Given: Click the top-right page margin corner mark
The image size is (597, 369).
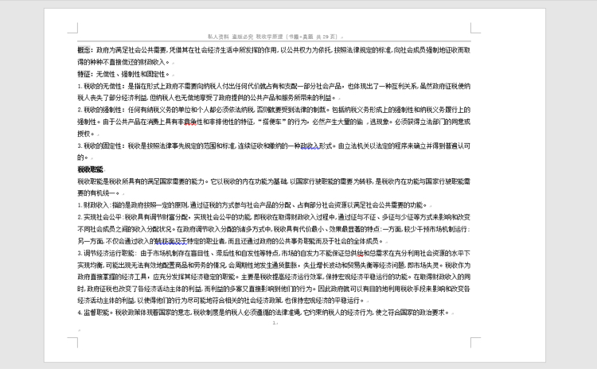Looking at the screenshot, I should (475, 28).
